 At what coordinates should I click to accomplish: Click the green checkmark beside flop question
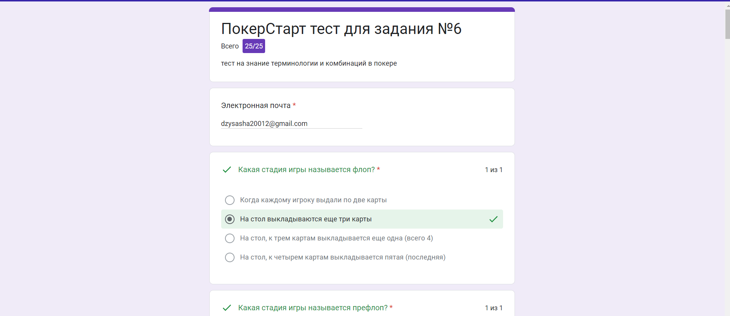pyautogui.click(x=227, y=169)
